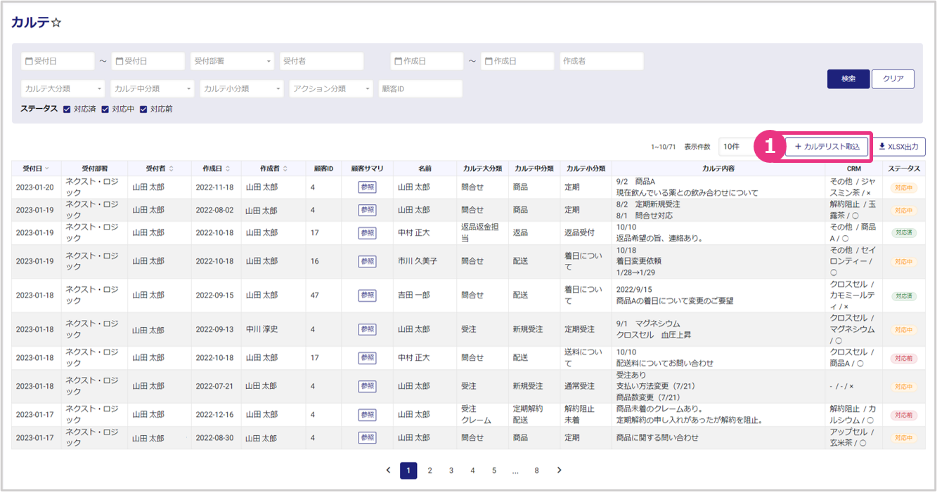Open the アクション分類 dropdown
This screenshot has width=937, height=492.
pos(331,89)
